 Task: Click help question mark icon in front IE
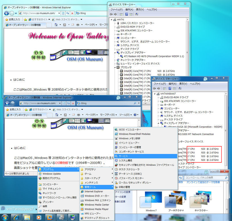[x=135, y=115]
